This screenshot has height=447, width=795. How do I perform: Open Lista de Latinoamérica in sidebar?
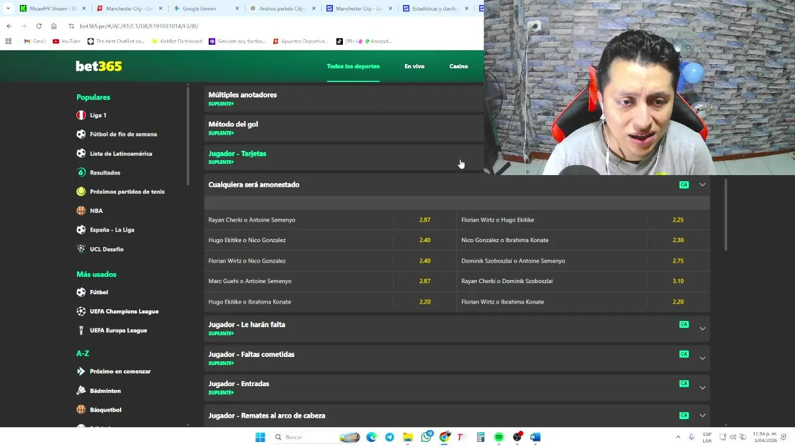[x=120, y=153]
